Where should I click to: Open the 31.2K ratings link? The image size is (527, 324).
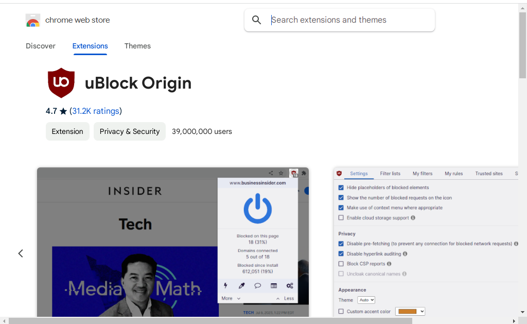coord(96,111)
